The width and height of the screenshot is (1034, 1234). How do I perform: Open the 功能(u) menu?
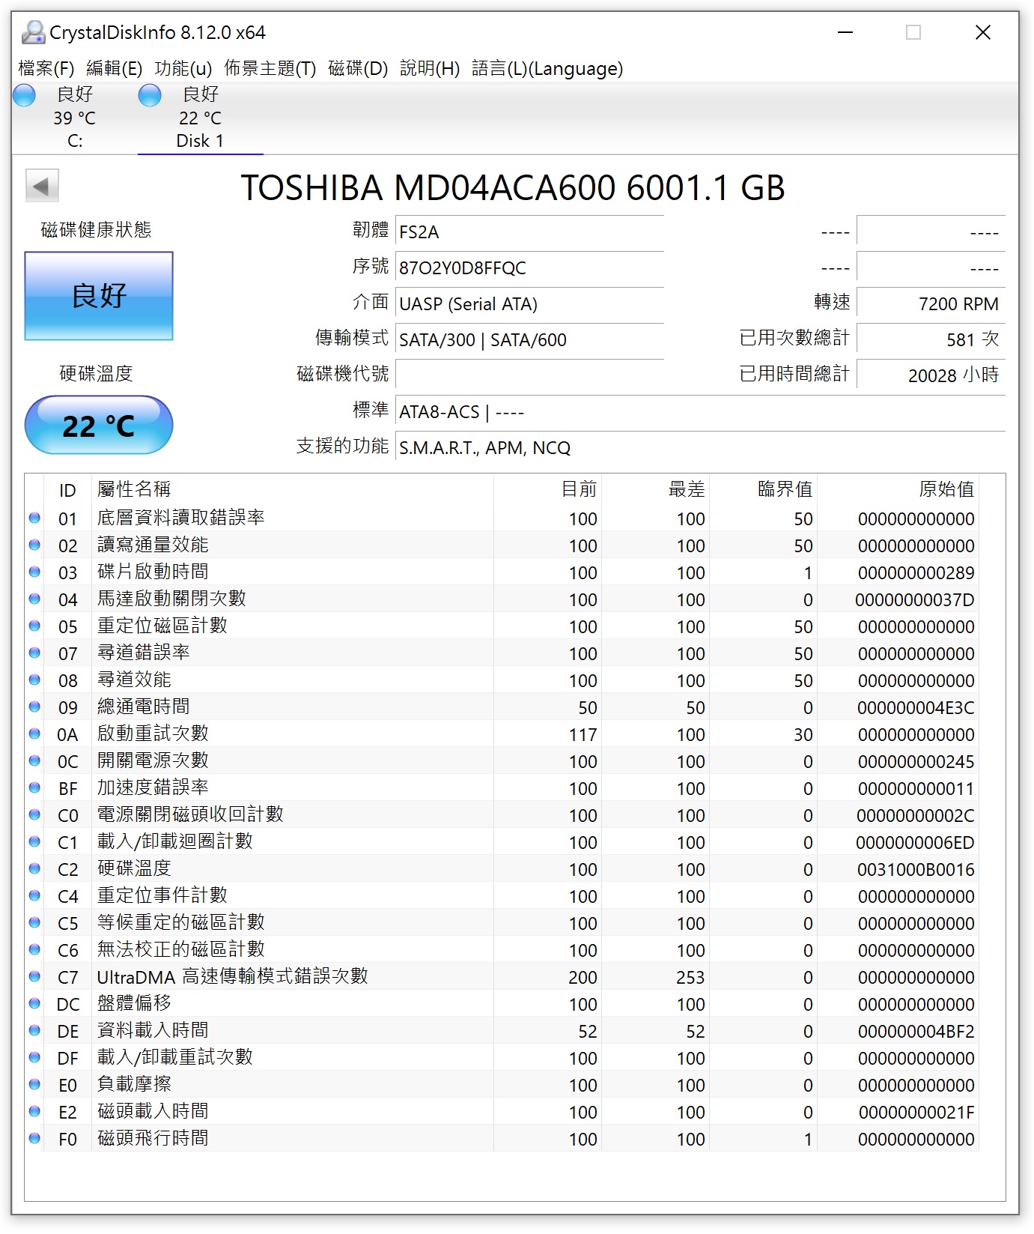click(x=183, y=68)
